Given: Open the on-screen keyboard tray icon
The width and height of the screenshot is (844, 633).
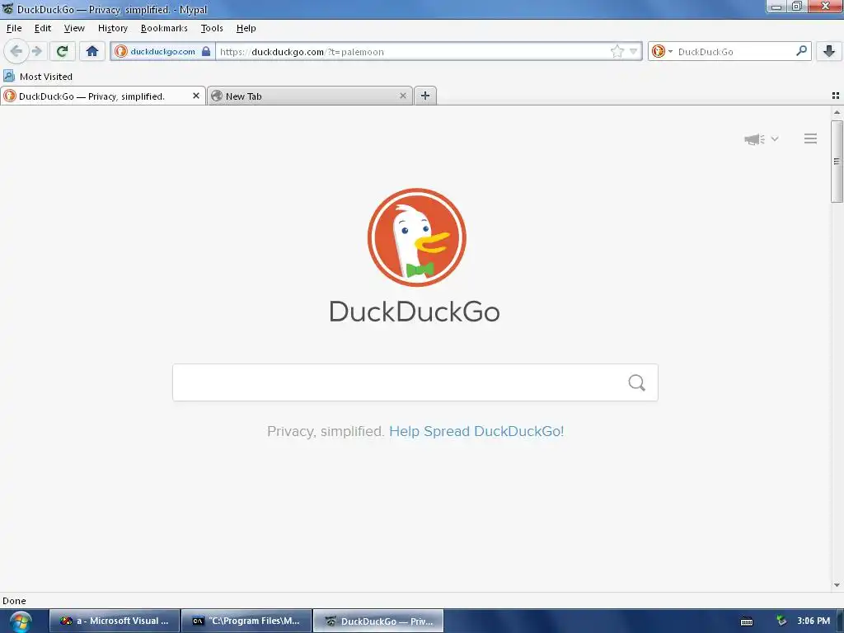Looking at the screenshot, I should click(x=747, y=621).
